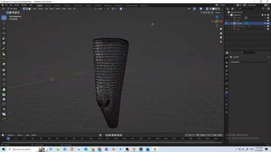271x152 pixels.
Task: Activate the Smooth tool
Action: [x=4, y=99]
